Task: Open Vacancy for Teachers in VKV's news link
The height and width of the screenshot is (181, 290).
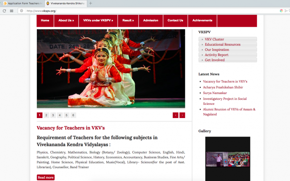Action: coord(225,81)
